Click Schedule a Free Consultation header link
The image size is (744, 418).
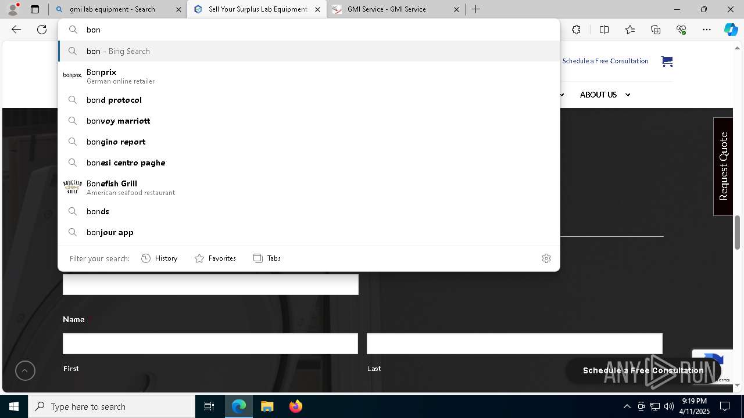coord(605,61)
